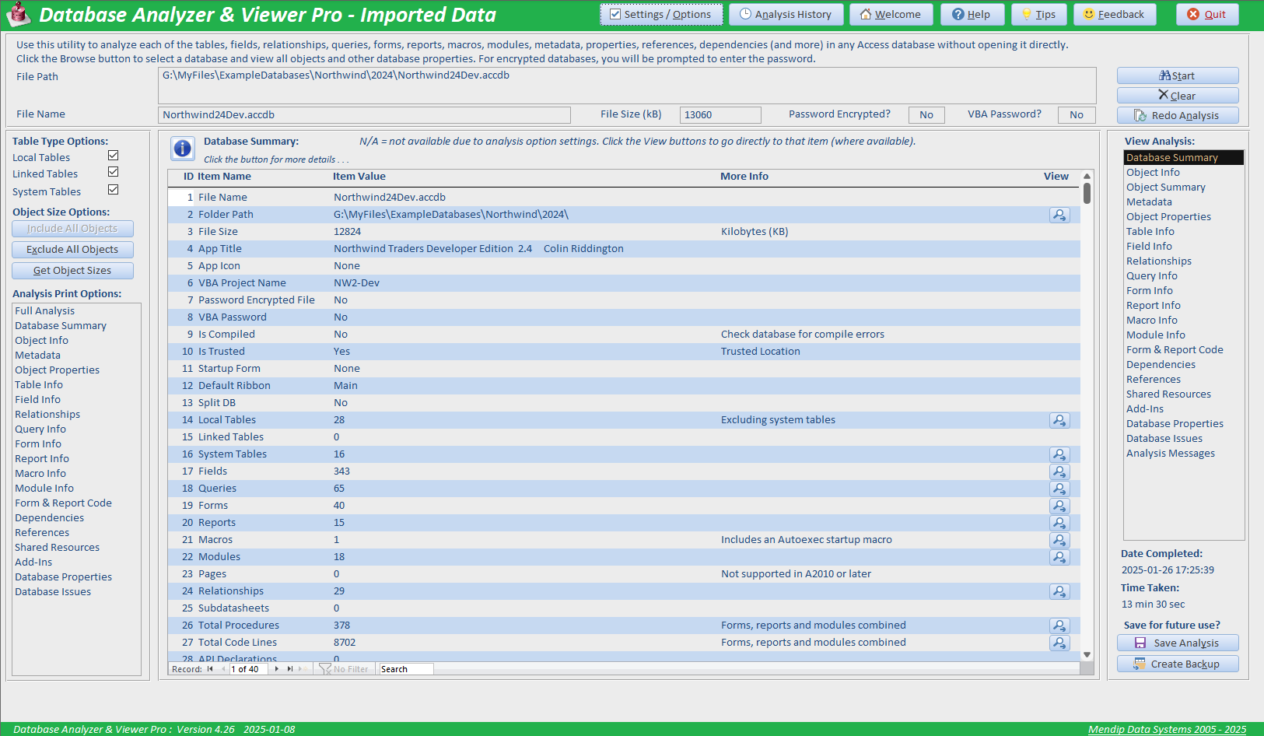Toggle the System Tables checkbox
Image resolution: width=1264 pixels, height=736 pixels.
113,190
